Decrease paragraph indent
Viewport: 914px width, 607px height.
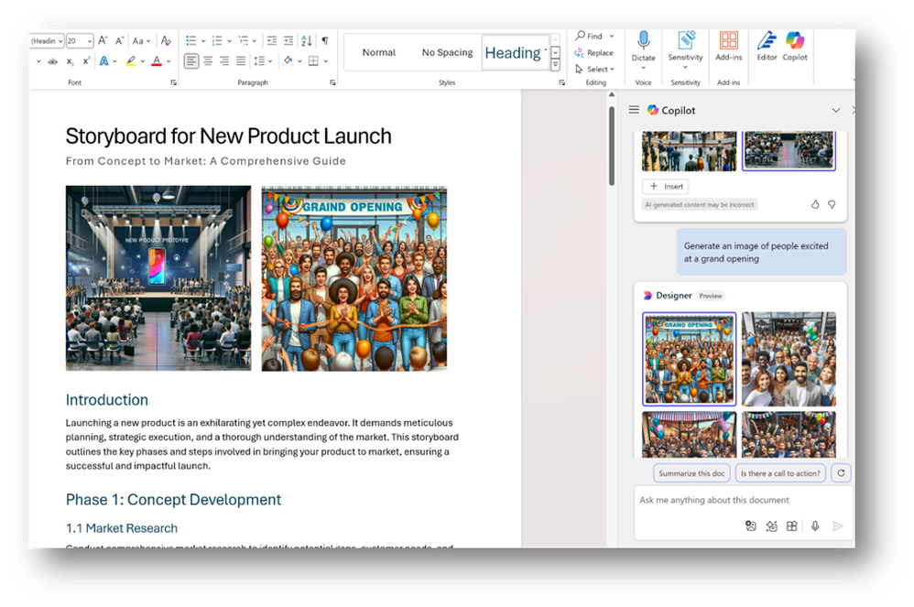point(272,41)
